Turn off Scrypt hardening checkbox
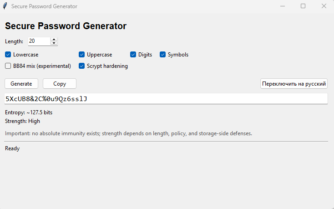 [82, 66]
